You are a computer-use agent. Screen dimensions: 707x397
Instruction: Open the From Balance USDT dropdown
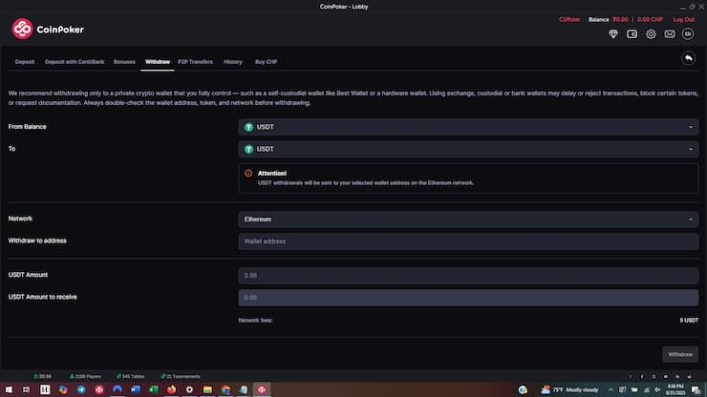(x=468, y=127)
